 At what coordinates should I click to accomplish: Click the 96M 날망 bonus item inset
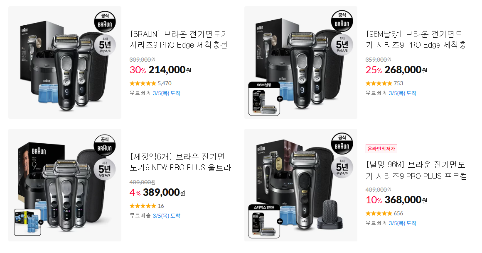point(264,99)
